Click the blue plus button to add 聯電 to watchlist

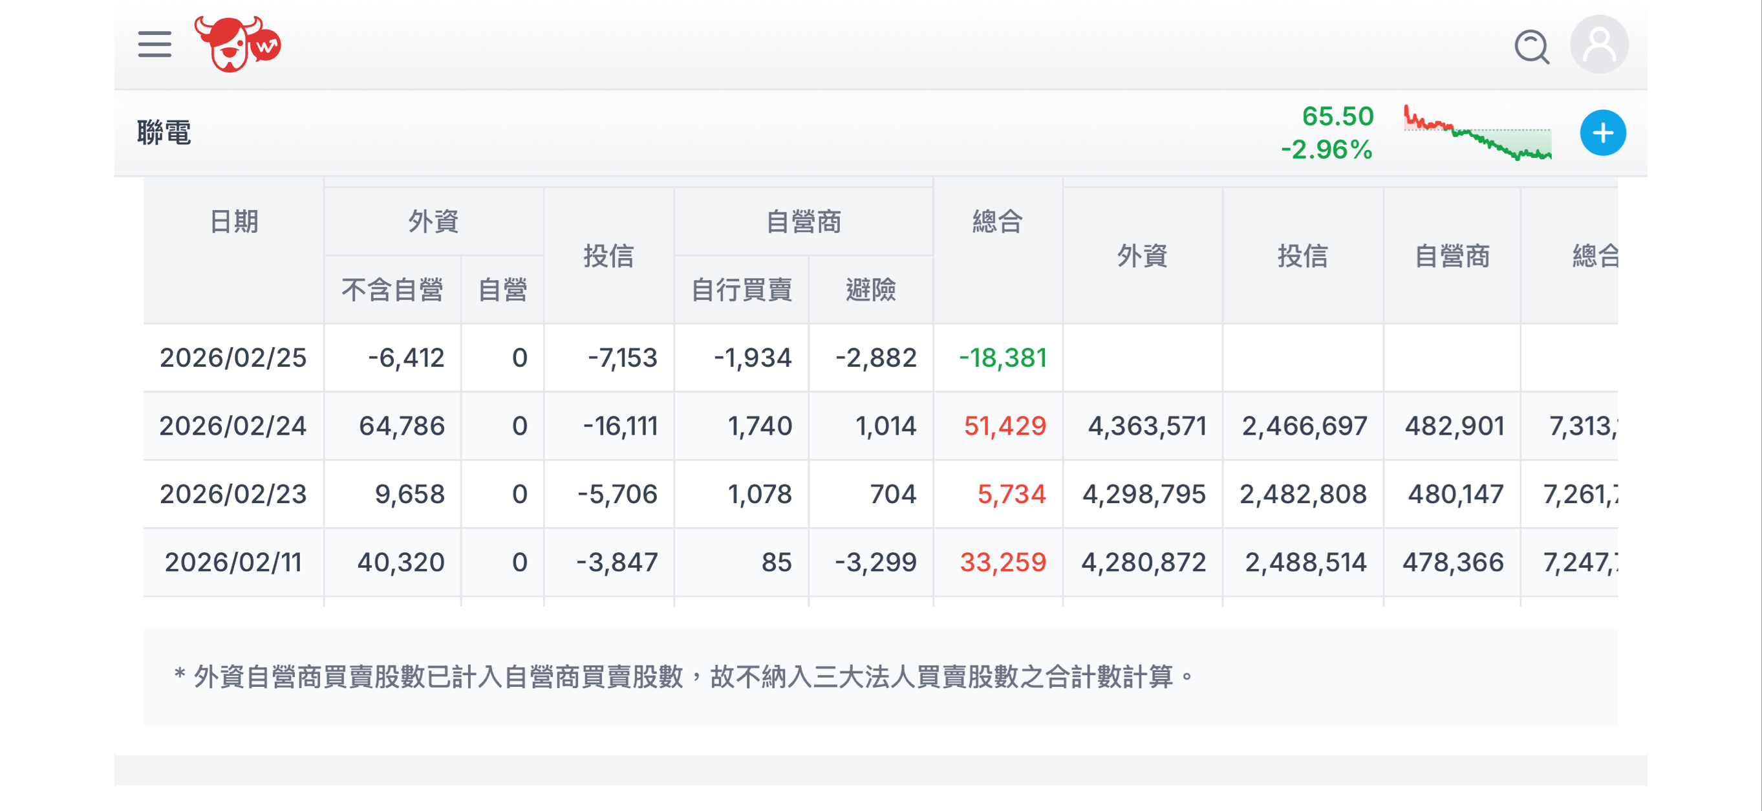(1603, 133)
